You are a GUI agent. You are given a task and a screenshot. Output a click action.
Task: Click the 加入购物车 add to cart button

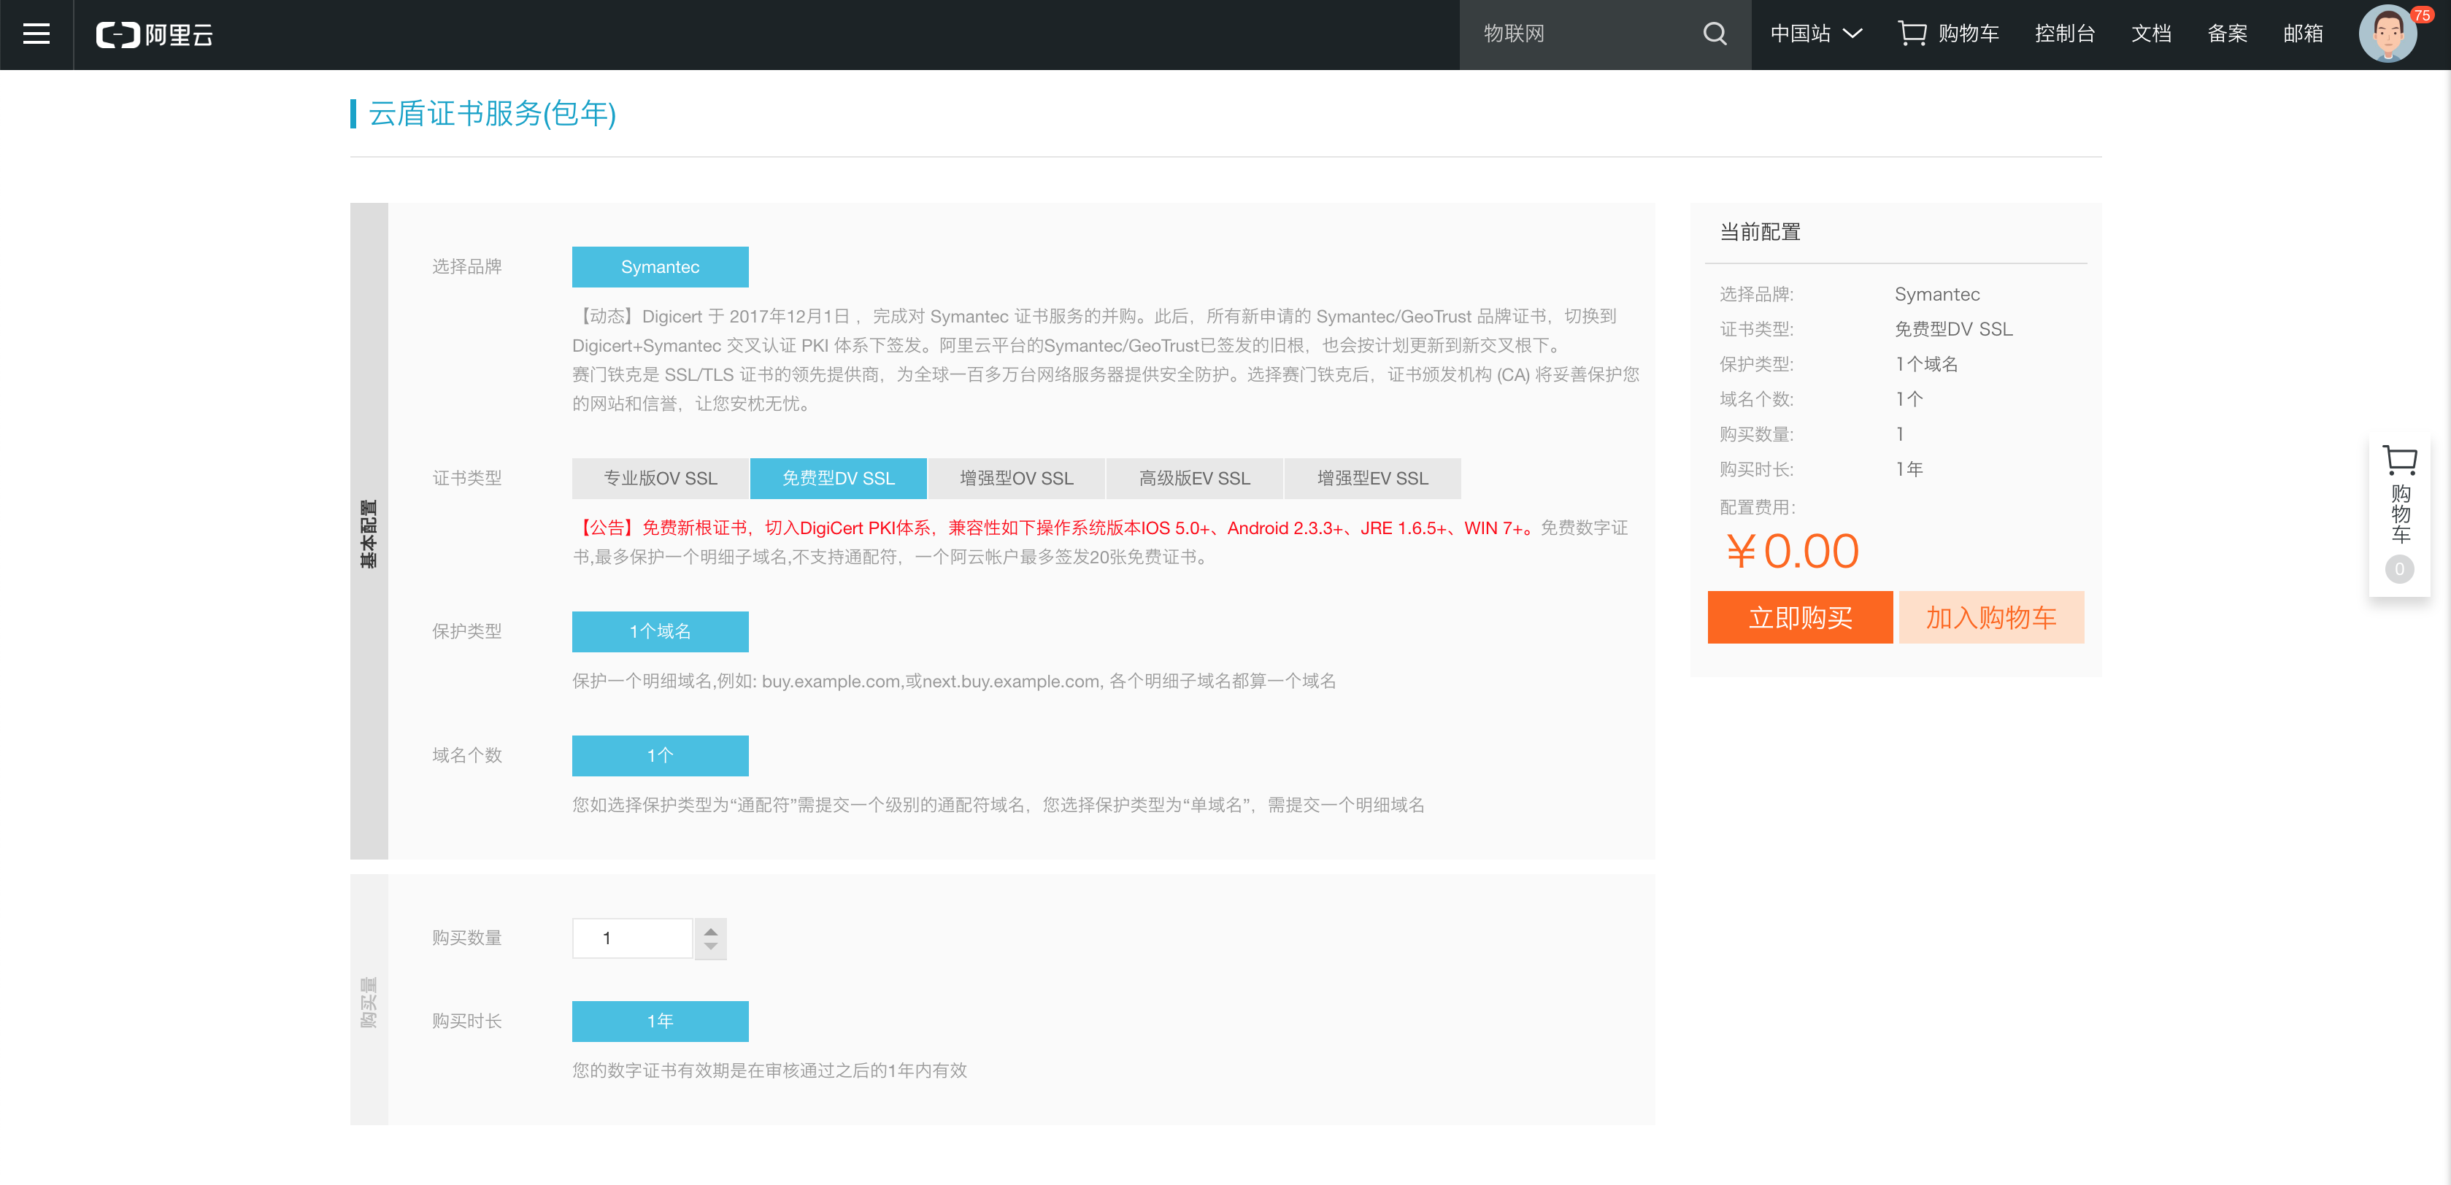pos(1990,617)
